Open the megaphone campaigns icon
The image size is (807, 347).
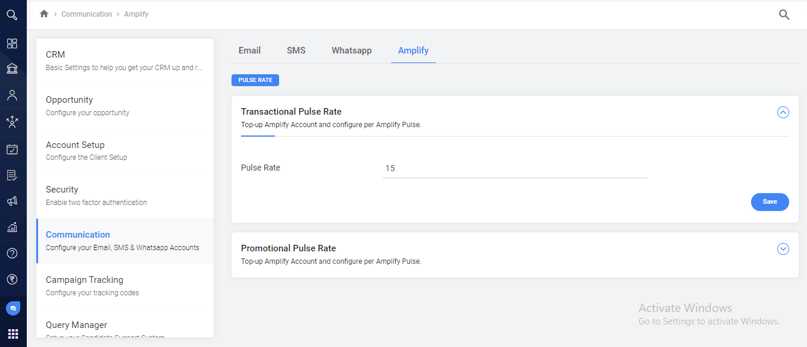coord(12,201)
